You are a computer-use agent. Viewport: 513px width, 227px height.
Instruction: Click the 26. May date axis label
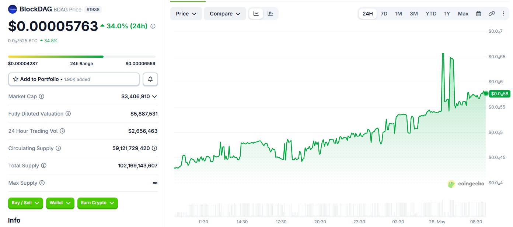tap(437, 222)
